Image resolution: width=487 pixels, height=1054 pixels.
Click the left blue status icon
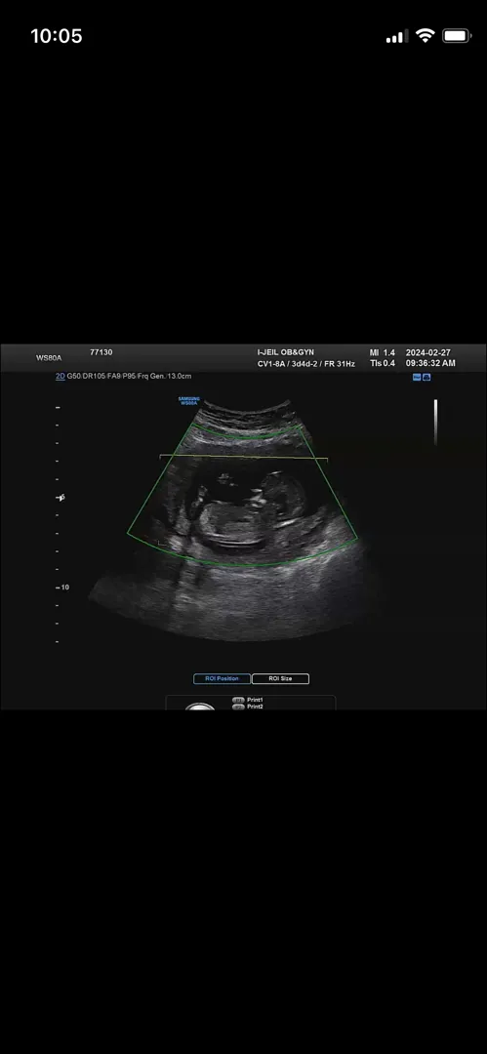click(x=417, y=377)
